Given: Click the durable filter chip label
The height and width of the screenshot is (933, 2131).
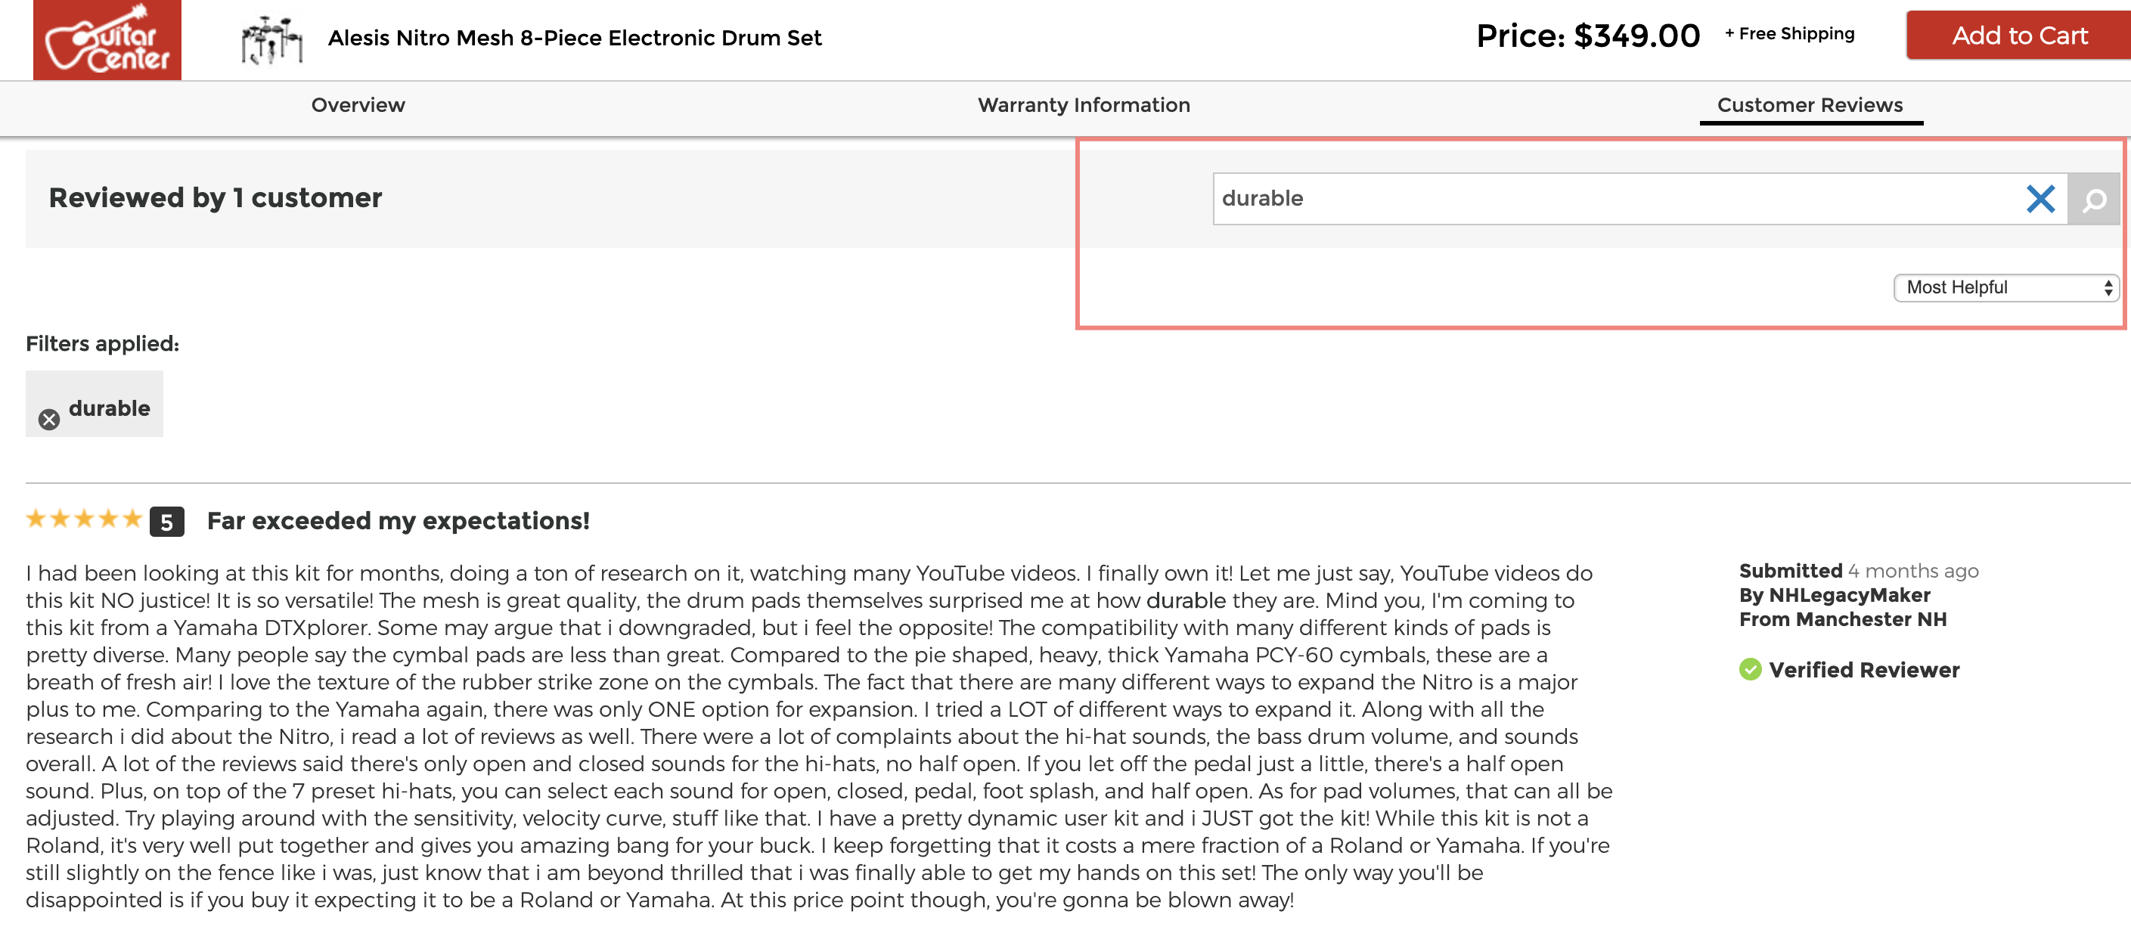Looking at the screenshot, I should point(109,408).
